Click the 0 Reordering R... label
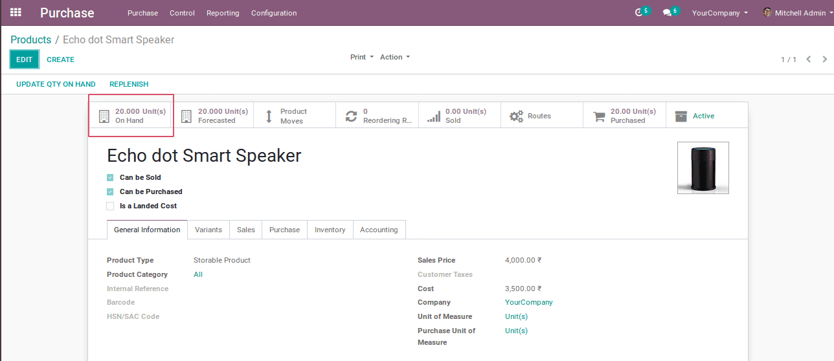 (x=387, y=116)
